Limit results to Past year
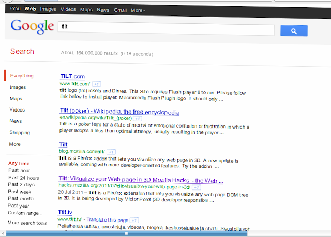 click(19, 206)
